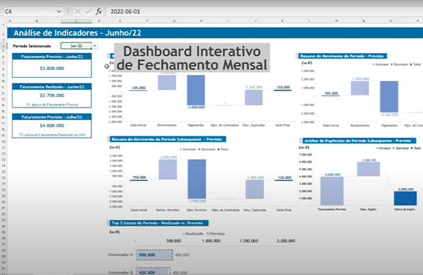Click the formula bar Cancel X icon

tap(78, 11)
